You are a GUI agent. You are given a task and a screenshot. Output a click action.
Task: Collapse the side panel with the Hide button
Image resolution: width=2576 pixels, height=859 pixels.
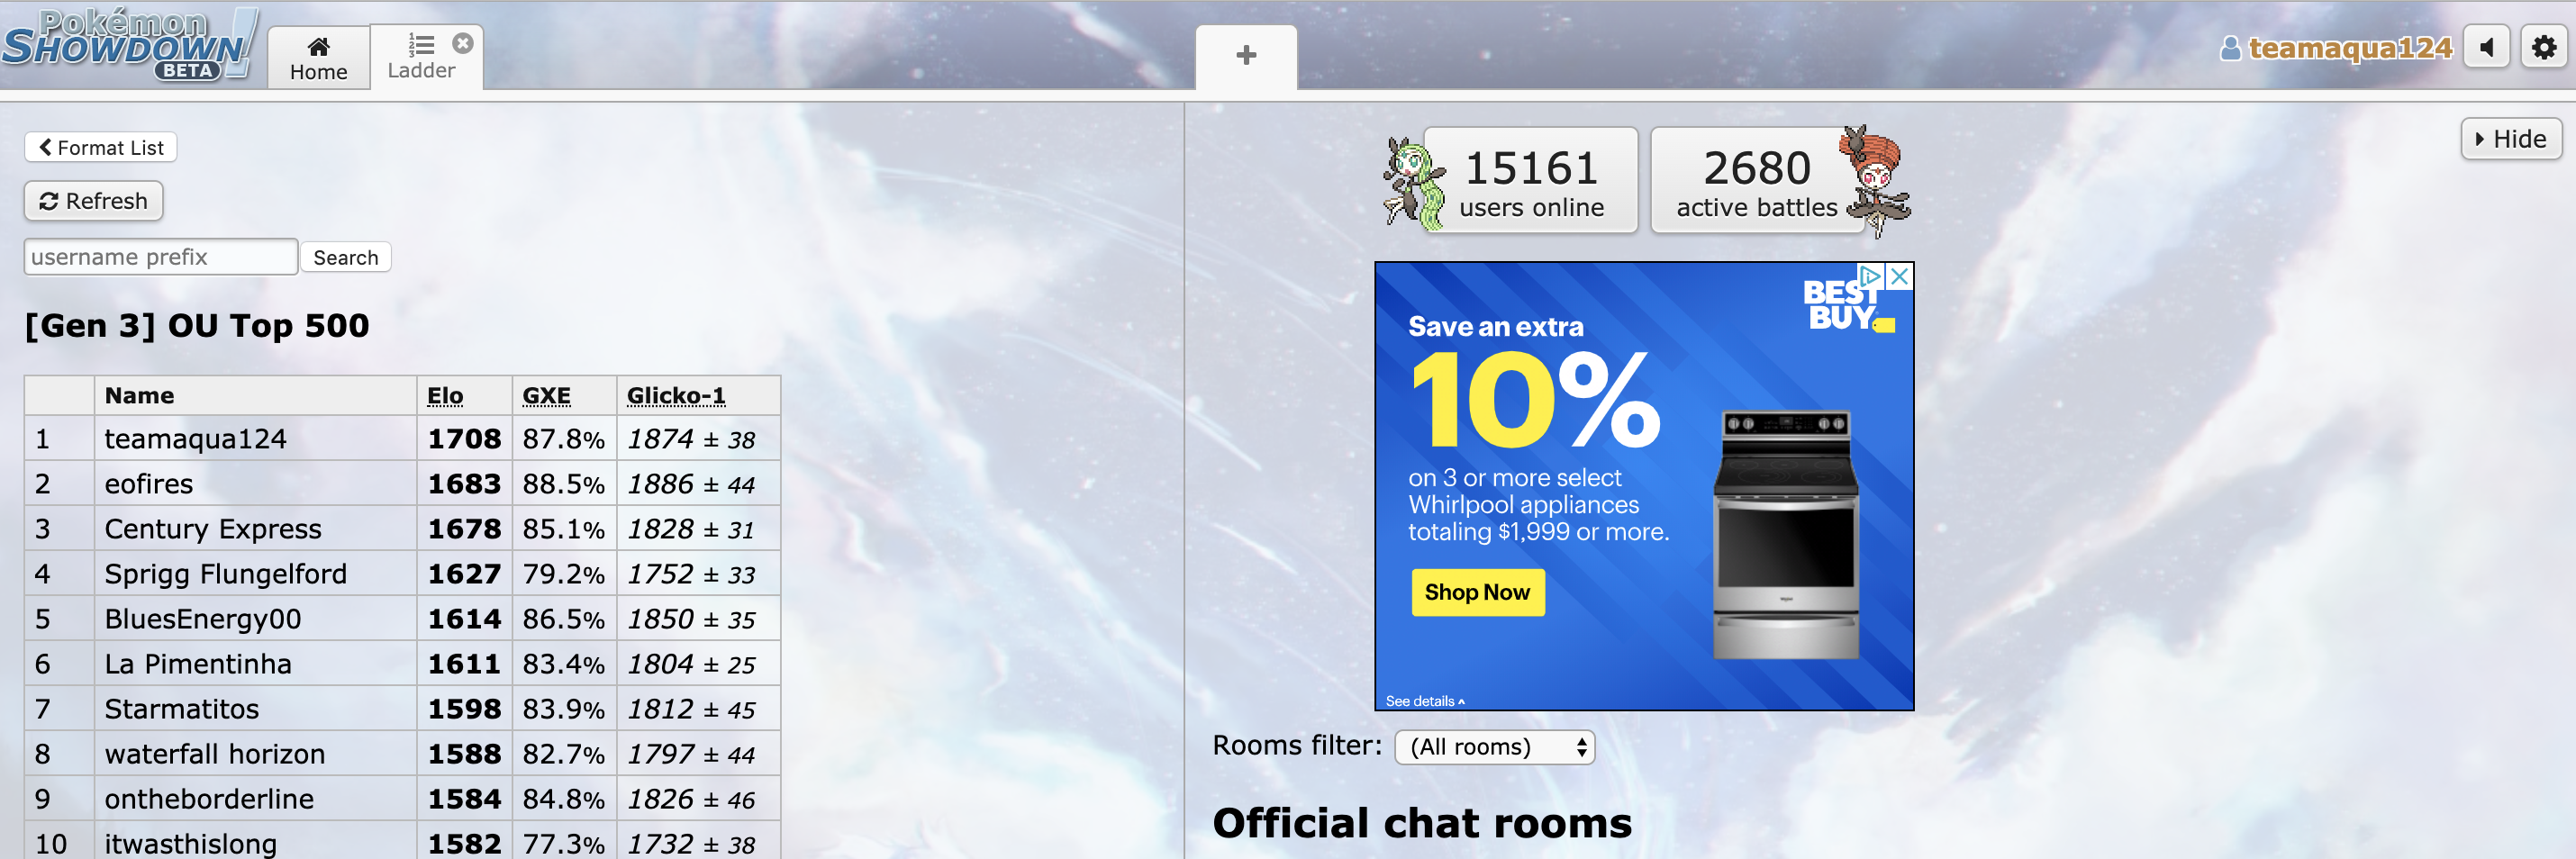click(2510, 139)
